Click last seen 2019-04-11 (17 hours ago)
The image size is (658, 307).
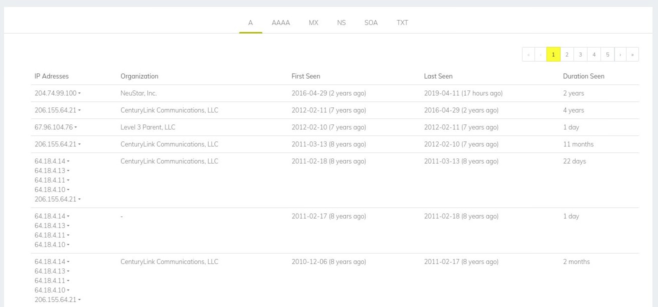click(463, 93)
